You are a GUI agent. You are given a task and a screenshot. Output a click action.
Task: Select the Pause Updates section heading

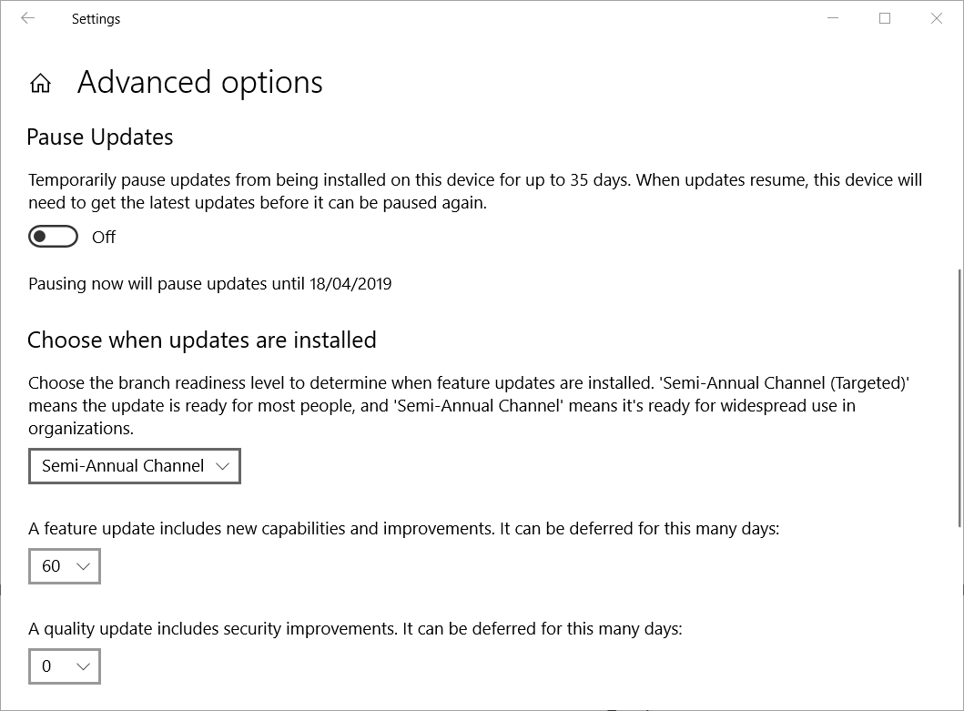coord(100,137)
